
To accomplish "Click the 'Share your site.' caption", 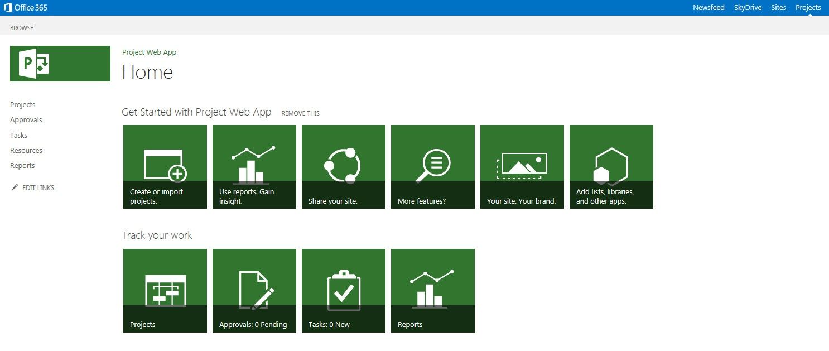I will pyautogui.click(x=333, y=201).
